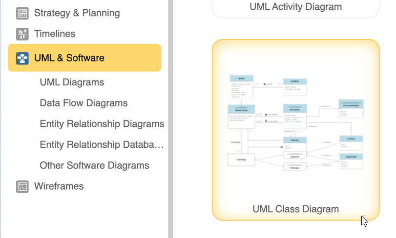The image size is (396, 238).
Task: Select the Data Flow Diagrams subcategory
Action: click(x=83, y=103)
